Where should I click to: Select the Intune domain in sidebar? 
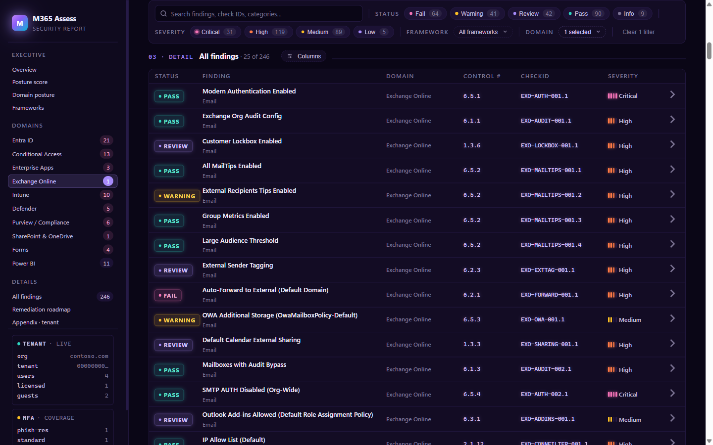[63, 195]
